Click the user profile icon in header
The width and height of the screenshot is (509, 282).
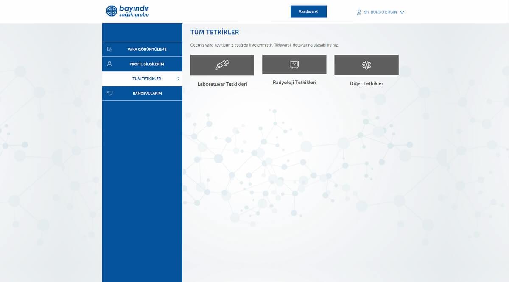click(x=359, y=12)
